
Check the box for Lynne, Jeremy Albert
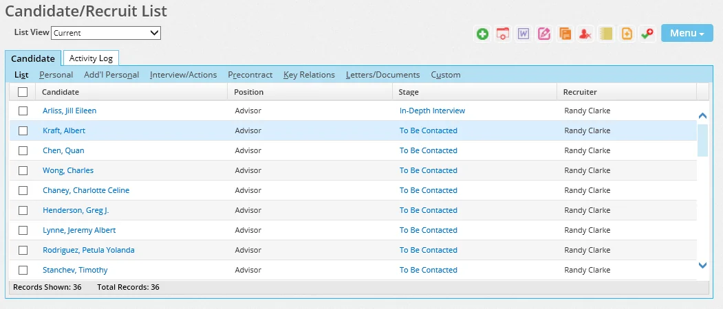(23, 230)
